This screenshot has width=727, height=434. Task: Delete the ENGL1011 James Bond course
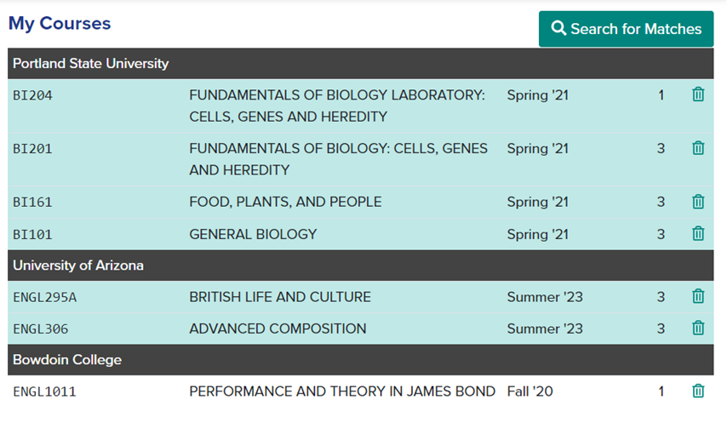(698, 391)
